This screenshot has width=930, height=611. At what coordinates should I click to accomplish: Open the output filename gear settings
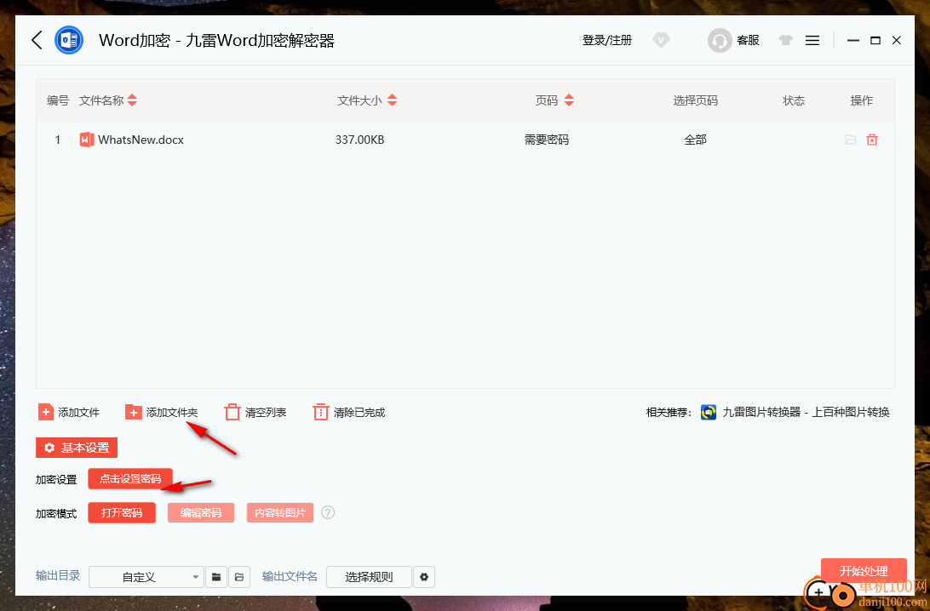tap(424, 577)
